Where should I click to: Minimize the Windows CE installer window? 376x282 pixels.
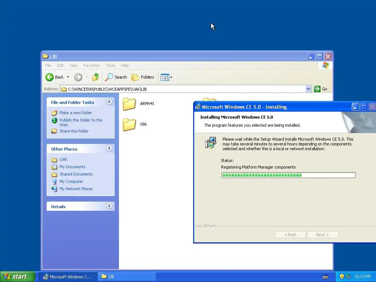pos(355,107)
